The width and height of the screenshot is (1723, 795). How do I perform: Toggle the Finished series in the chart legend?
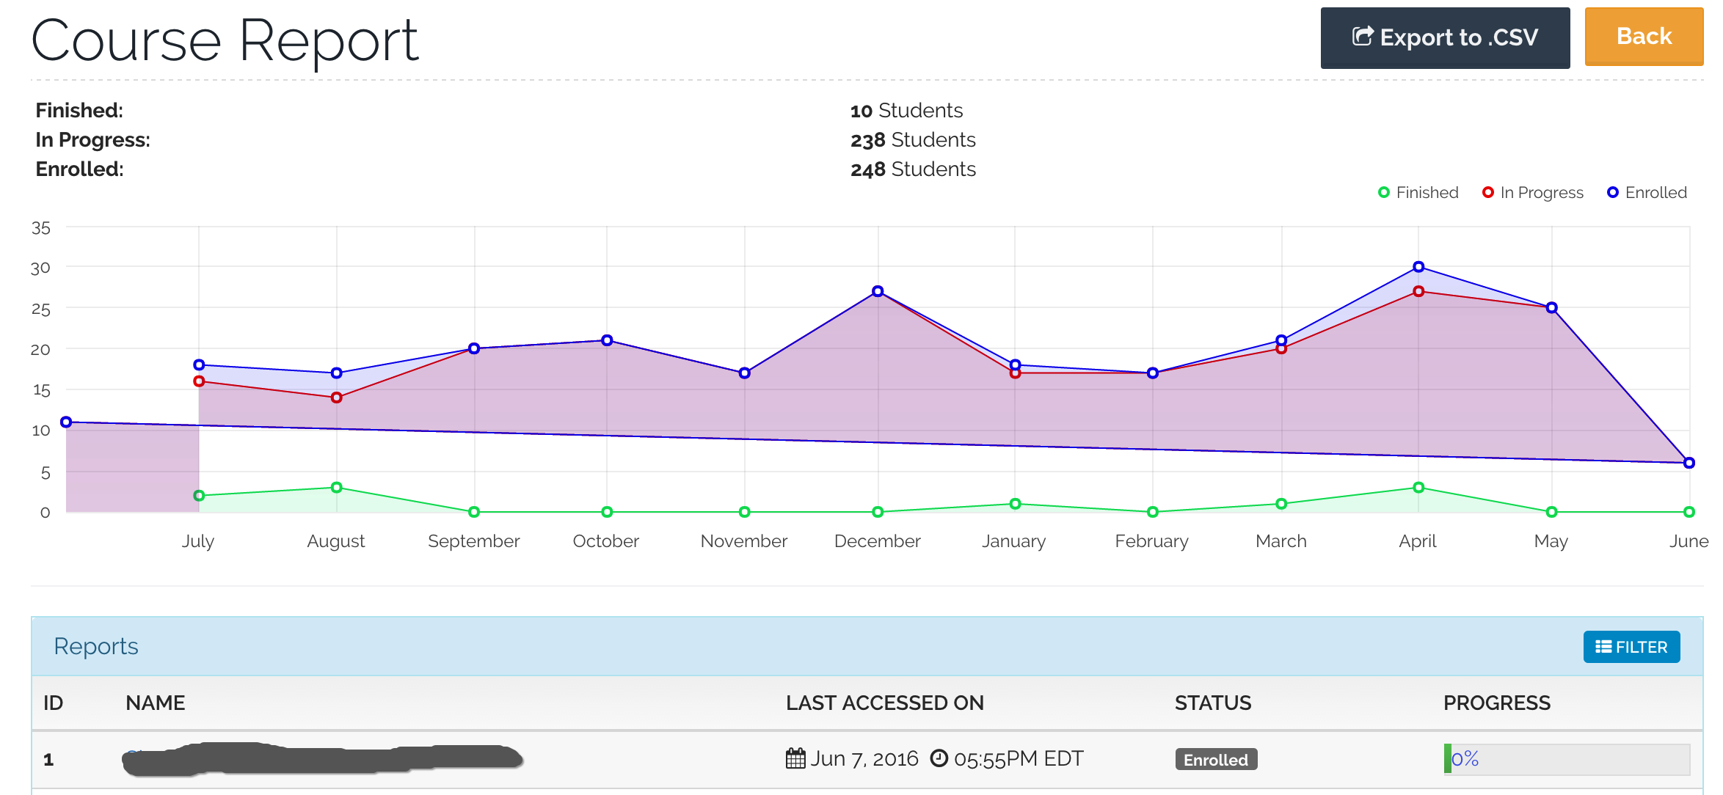(x=1427, y=193)
